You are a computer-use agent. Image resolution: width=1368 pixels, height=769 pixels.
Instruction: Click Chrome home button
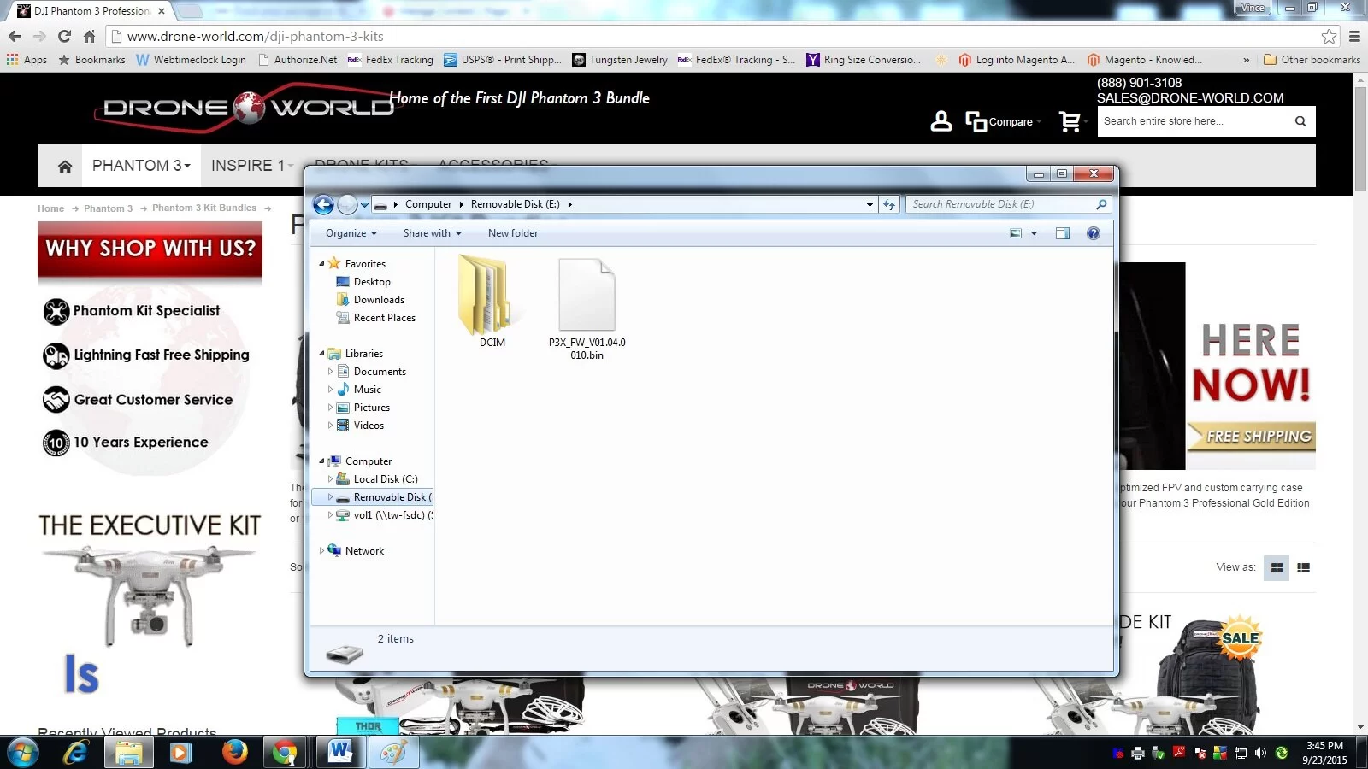click(x=89, y=36)
